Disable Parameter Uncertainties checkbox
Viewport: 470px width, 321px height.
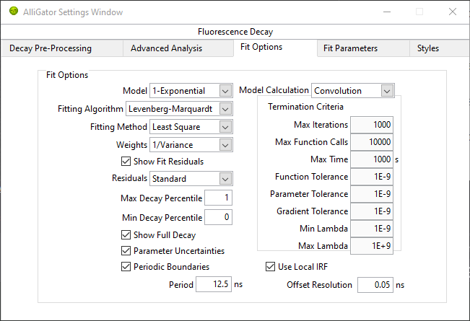coord(126,250)
